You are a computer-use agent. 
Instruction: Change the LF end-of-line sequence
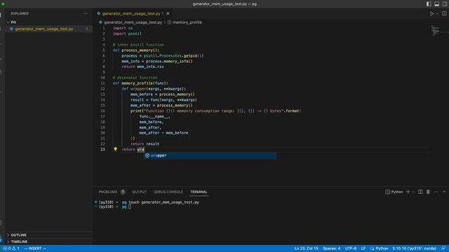coord(363,248)
